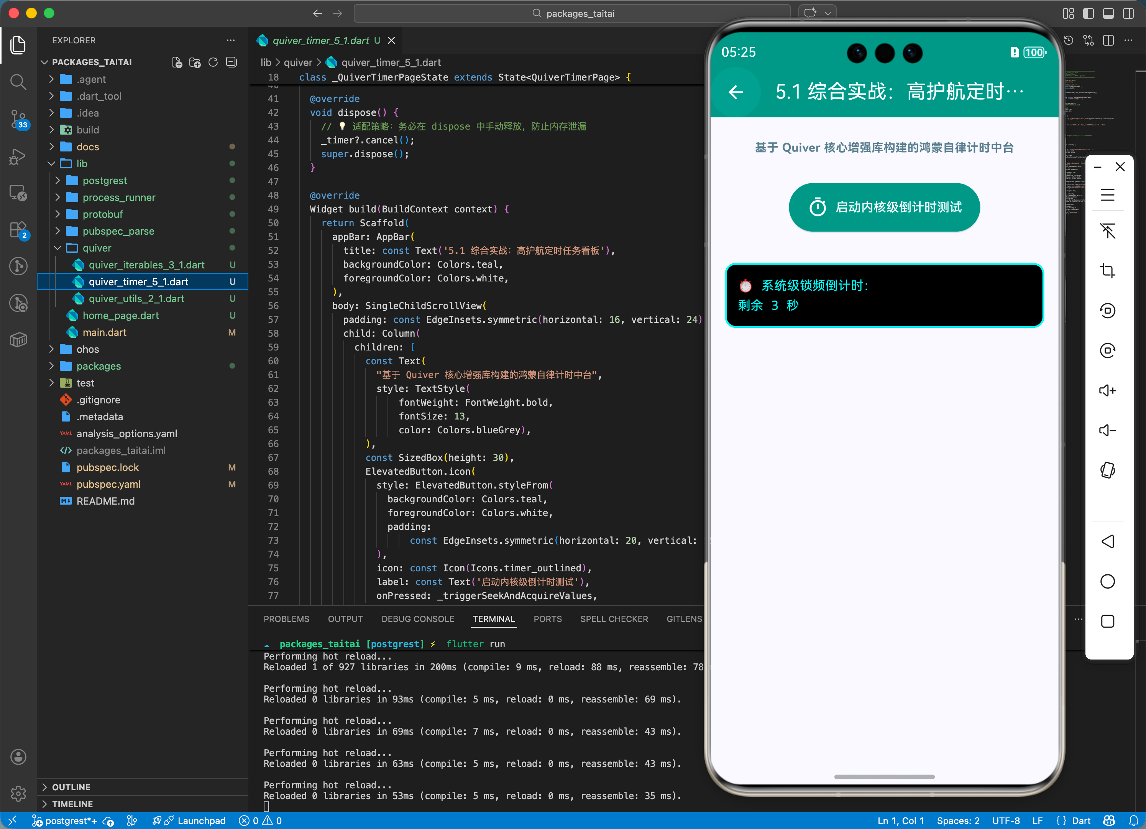
Task: Toggle primary side bar layout button
Action: pos(1089,14)
